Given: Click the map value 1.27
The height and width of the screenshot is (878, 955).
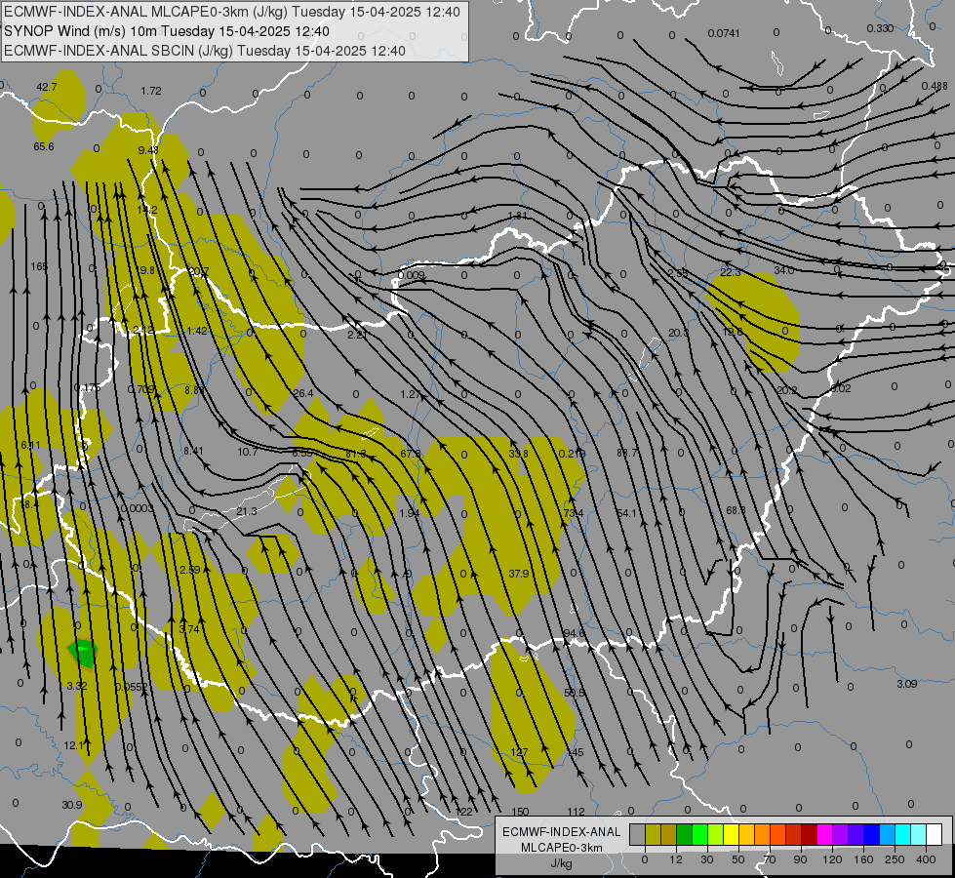Looking at the screenshot, I should coord(411,394).
